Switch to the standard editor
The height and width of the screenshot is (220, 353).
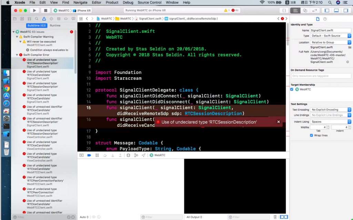[x=295, y=11]
